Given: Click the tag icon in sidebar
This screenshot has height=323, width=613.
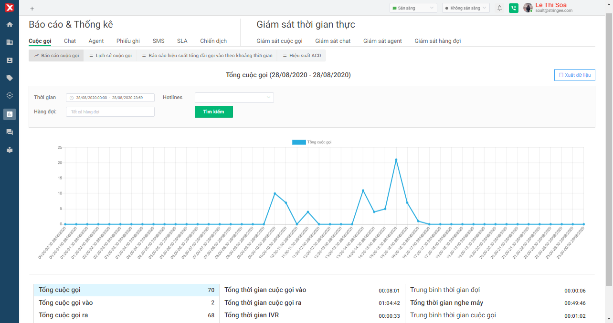Looking at the screenshot, I should point(10,78).
